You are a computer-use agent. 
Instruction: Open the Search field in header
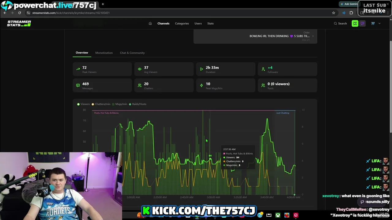[340, 24]
